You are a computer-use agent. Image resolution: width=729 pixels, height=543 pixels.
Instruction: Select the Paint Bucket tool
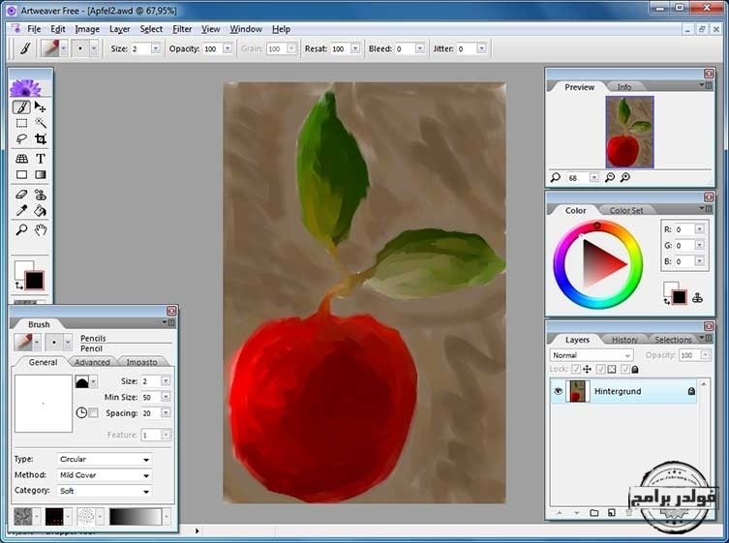coord(41,211)
